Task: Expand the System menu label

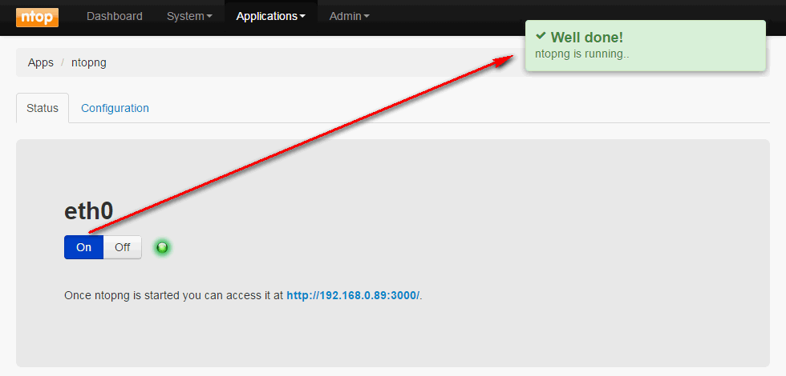Action: click(184, 16)
